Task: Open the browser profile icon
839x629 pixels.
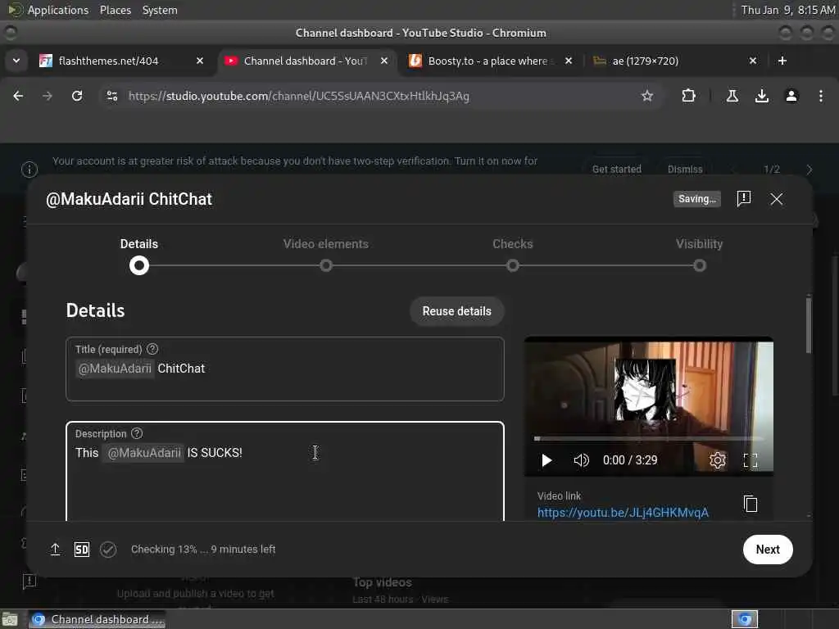Action: coord(791,97)
